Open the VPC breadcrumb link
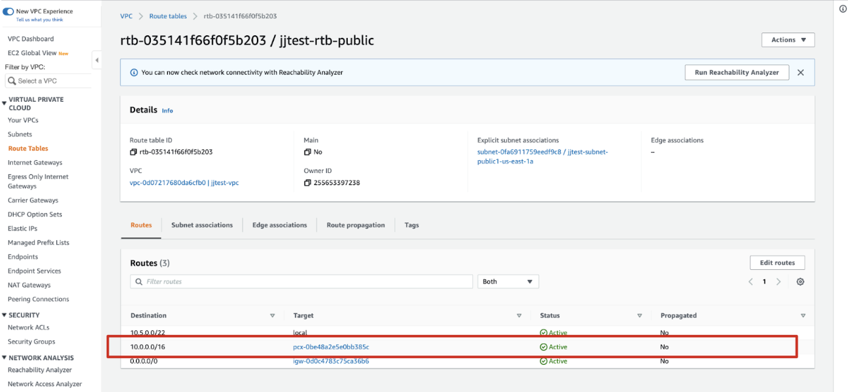848x392 pixels. point(126,16)
